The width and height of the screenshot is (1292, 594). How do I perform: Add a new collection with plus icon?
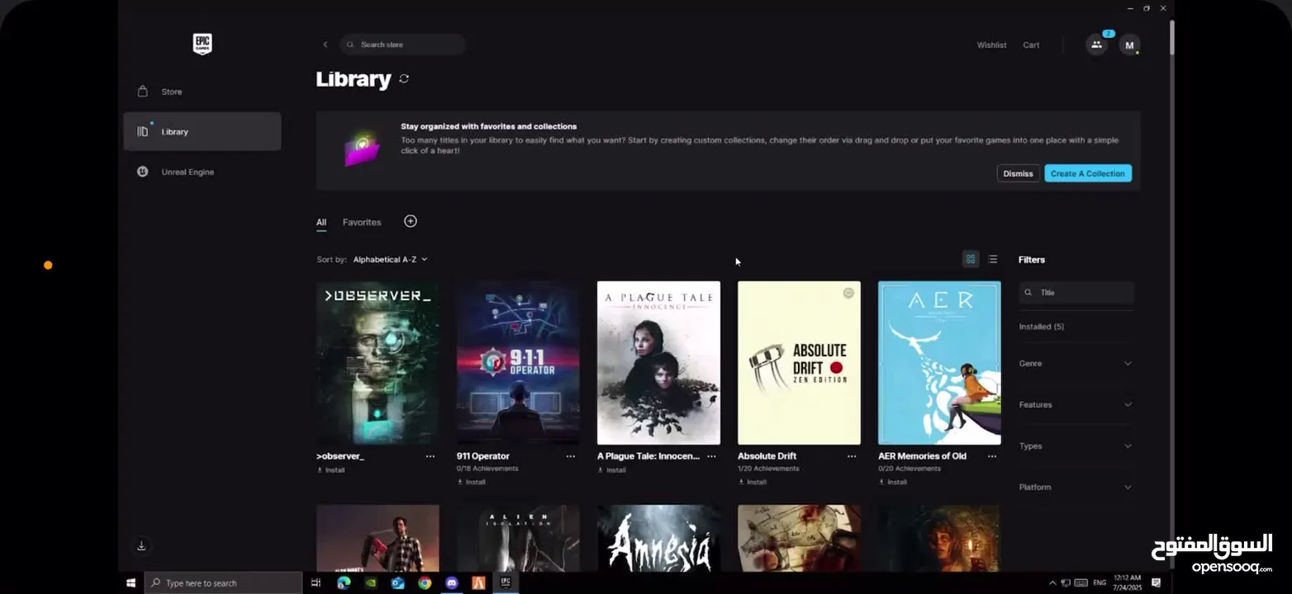(411, 221)
